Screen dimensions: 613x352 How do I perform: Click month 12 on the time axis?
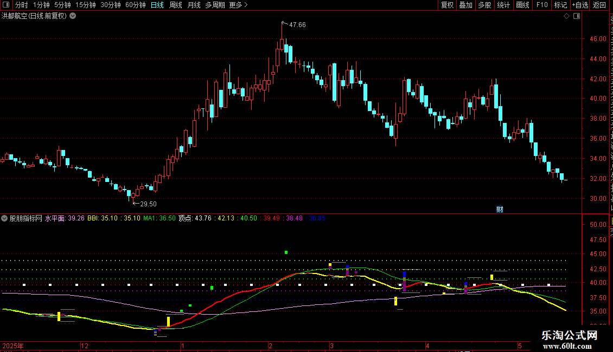click(x=85, y=346)
